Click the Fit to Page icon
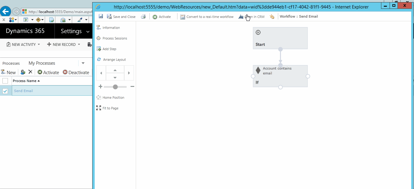Image resolution: width=414 pixels, height=189 pixels. point(99,108)
